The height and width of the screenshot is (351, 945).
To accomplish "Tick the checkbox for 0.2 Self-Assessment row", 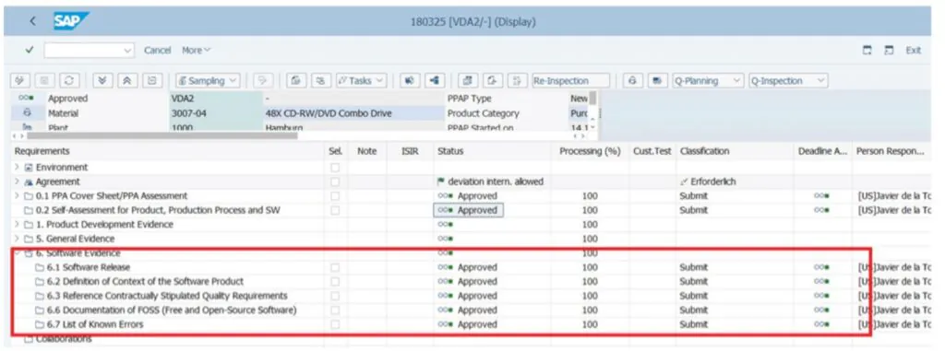I will (335, 210).
